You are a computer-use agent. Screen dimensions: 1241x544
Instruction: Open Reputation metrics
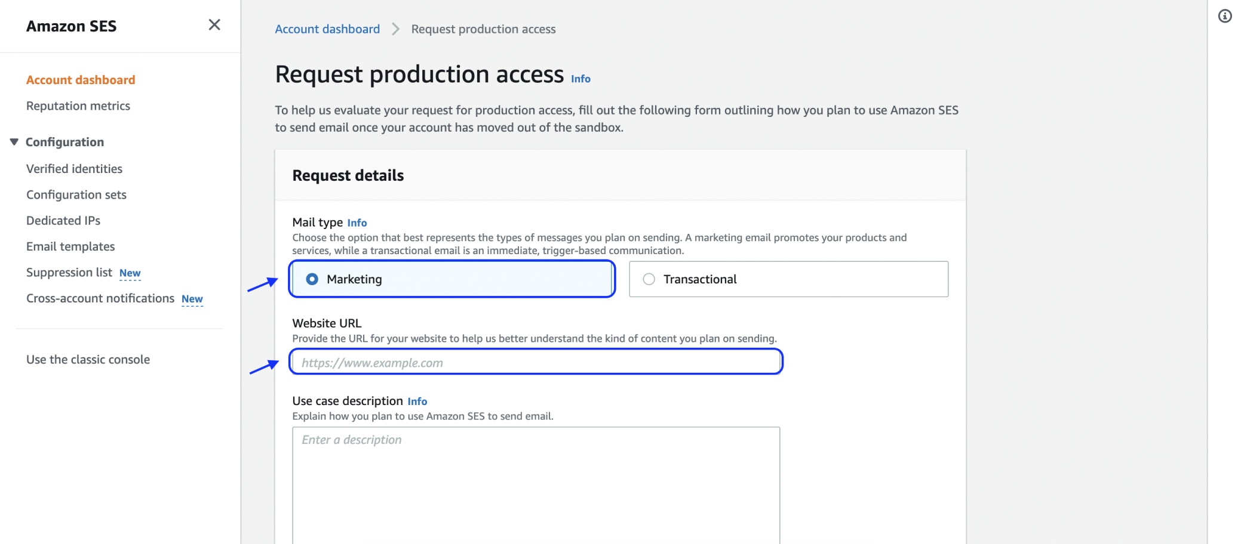[78, 106]
